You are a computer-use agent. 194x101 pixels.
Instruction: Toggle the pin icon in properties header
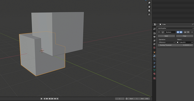(x=193, y=24)
